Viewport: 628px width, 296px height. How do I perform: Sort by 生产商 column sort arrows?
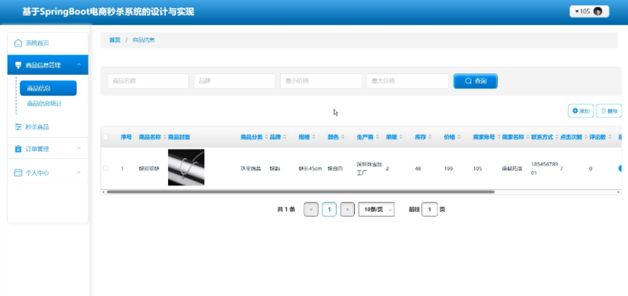tap(378, 137)
